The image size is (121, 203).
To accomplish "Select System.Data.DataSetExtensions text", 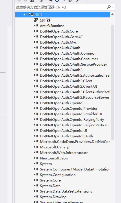I will 66,191.
